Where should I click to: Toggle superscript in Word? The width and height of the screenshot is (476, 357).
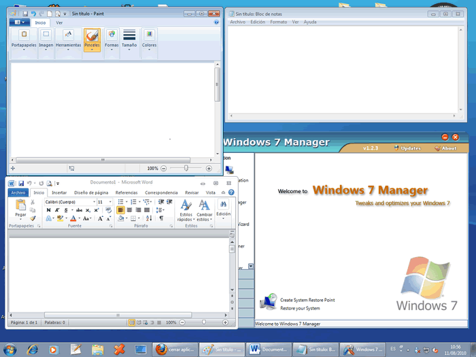click(x=97, y=210)
